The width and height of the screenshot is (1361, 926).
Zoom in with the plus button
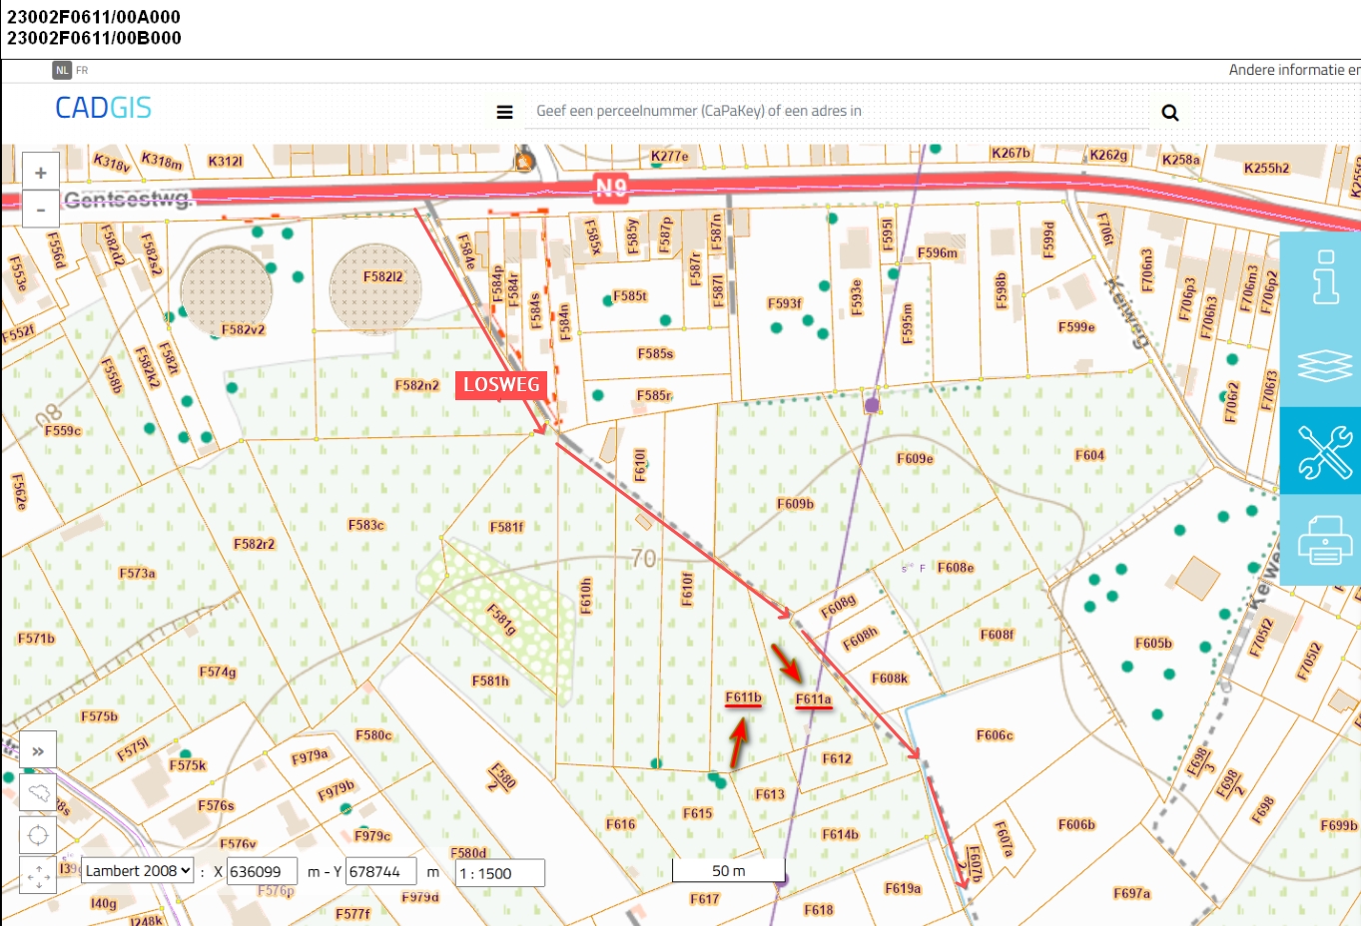click(41, 173)
